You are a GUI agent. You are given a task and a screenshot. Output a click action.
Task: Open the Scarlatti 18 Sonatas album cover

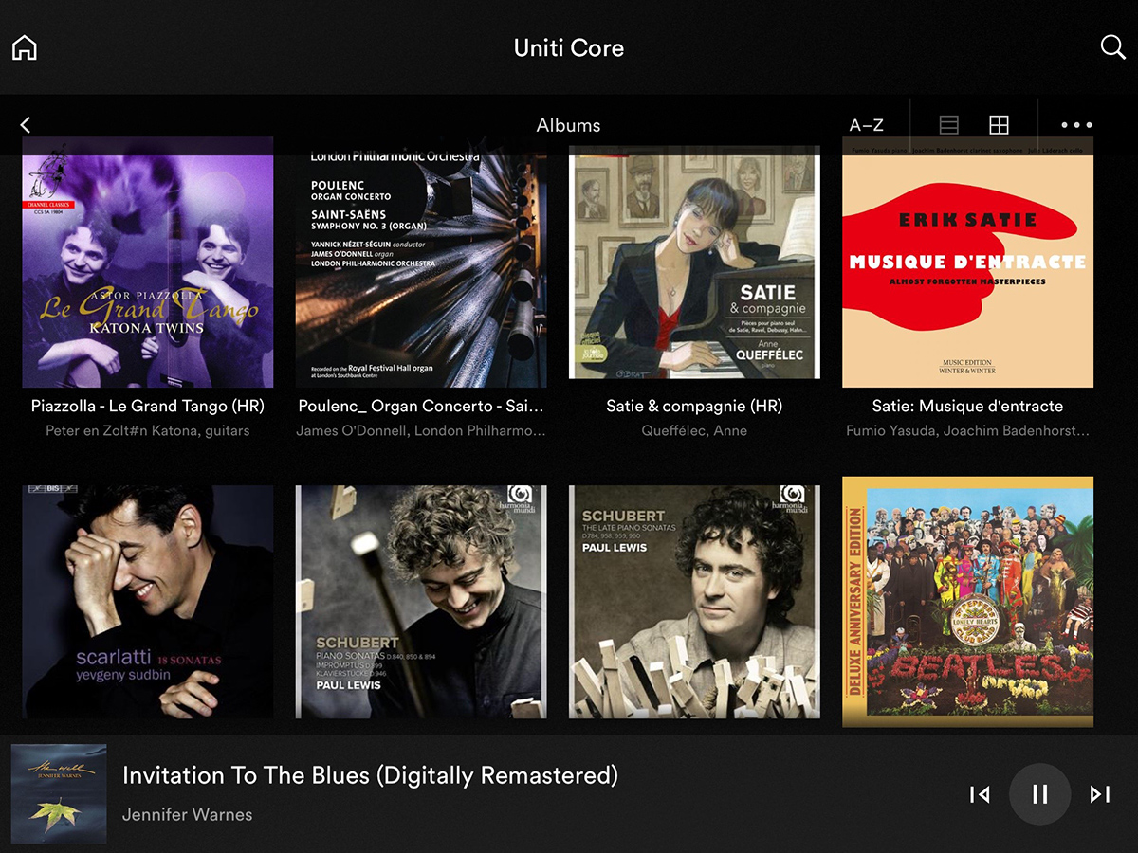point(148,602)
